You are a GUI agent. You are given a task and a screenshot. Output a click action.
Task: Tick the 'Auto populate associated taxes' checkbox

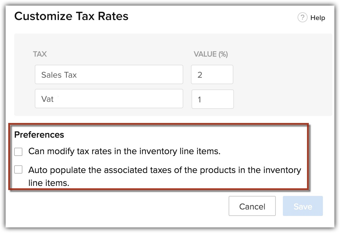(18, 170)
